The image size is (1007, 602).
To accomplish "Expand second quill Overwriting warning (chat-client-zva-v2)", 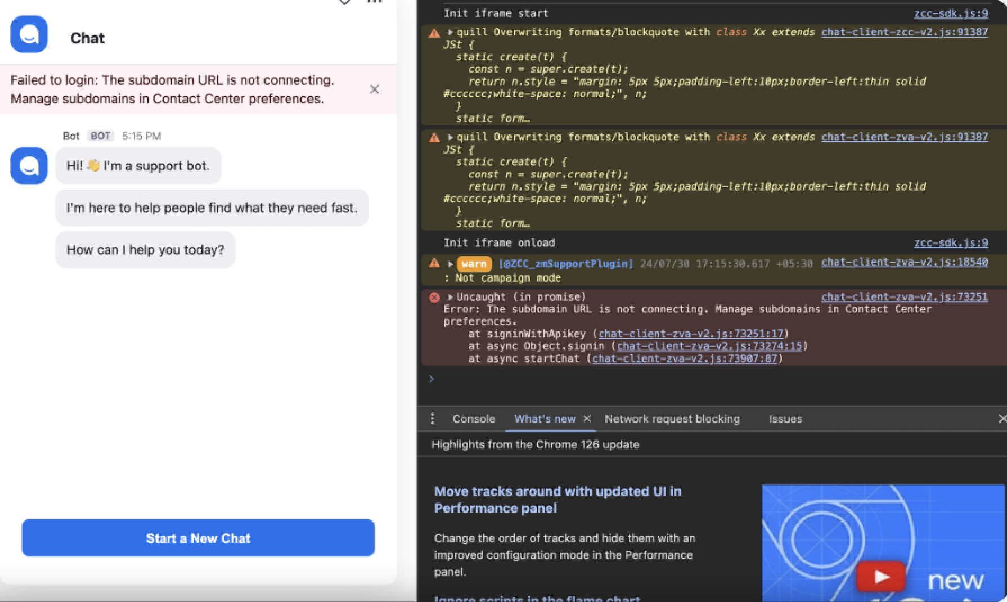I will tap(450, 137).
